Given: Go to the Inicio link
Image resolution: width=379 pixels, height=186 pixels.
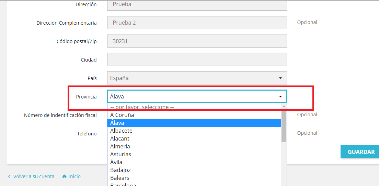Looking at the screenshot, I should [74, 176].
